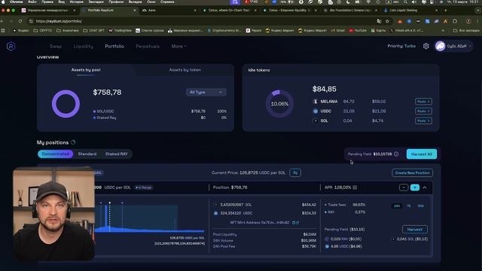Image resolution: width=482 pixels, height=271 pixels.
Task: Click the assets by pool donut chart
Action: tap(66, 104)
